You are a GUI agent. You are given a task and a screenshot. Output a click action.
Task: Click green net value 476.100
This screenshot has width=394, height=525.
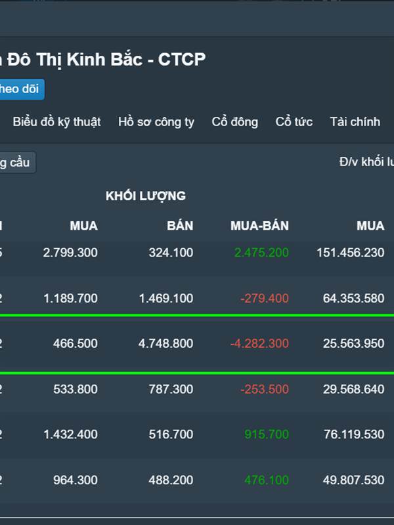(267, 480)
